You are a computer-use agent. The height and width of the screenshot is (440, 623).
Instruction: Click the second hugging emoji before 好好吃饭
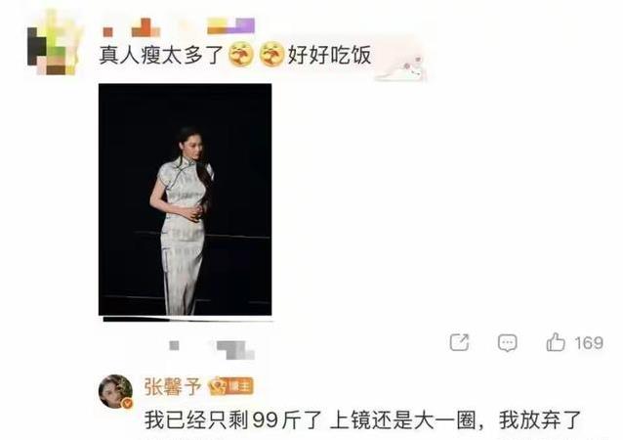(271, 54)
